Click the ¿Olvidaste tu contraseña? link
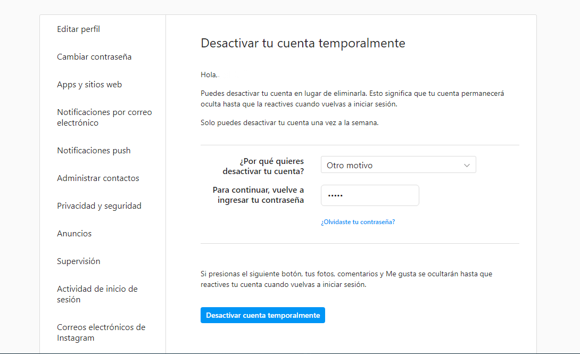Viewport: 580px width, 354px height. [x=358, y=222]
